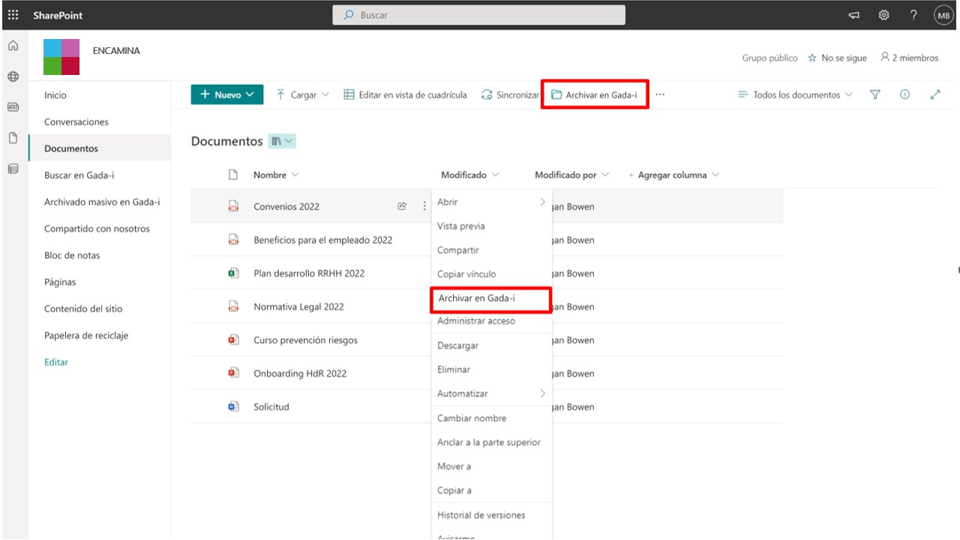This screenshot has height=540, width=960.
Task: Click the share icon on Convenios 2022 row
Action: [402, 206]
